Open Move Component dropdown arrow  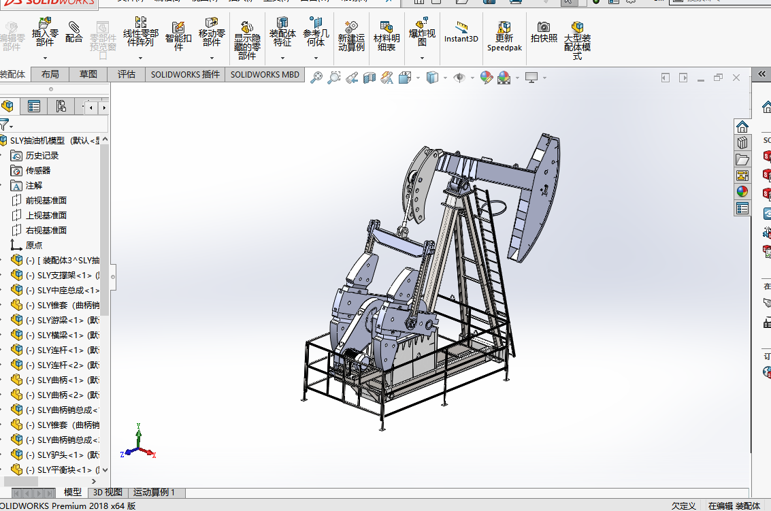[212, 58]
